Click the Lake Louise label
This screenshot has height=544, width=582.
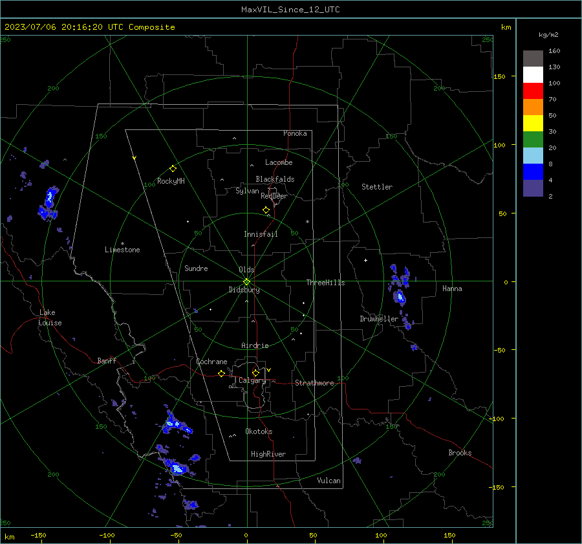50,318
